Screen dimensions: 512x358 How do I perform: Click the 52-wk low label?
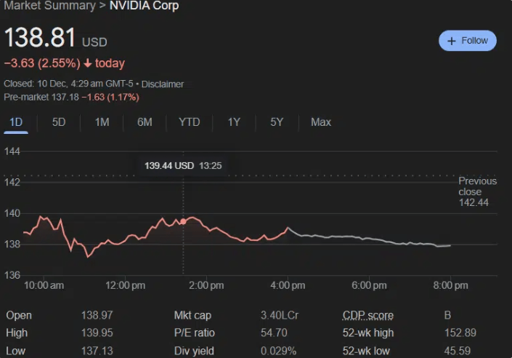[366, 351]
